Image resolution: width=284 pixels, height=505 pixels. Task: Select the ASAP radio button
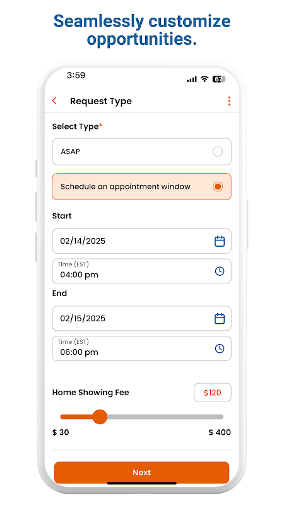tap(218, 151)
